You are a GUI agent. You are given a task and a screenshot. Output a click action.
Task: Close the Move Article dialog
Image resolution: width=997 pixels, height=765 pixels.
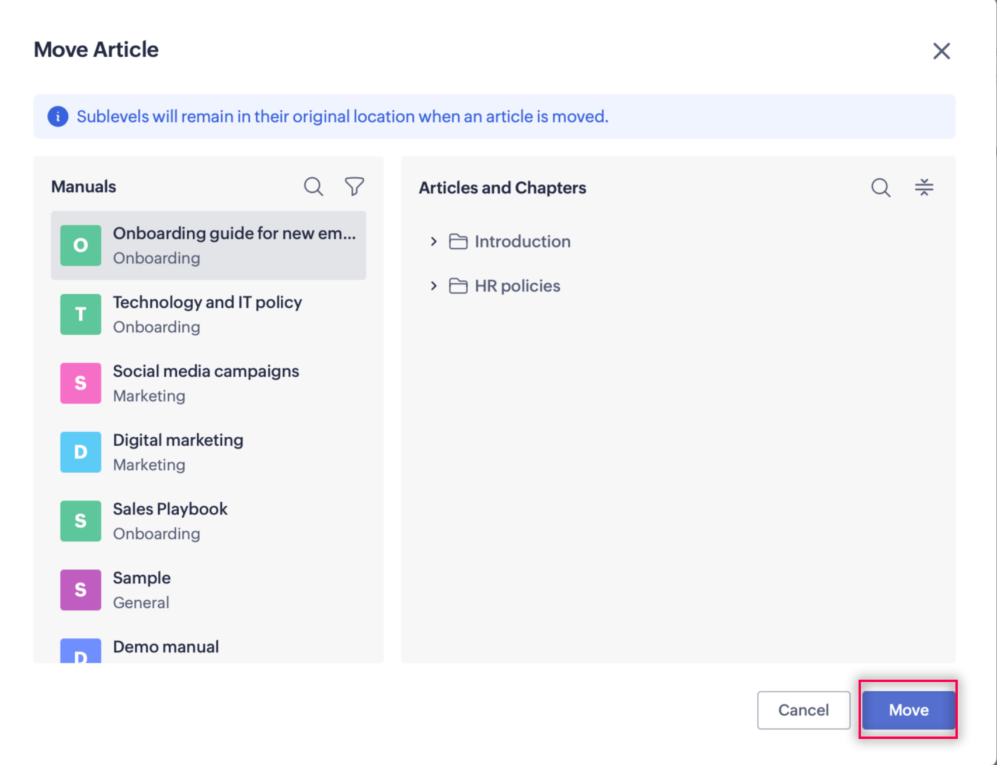pyautogui.click(x=941, y=51)
